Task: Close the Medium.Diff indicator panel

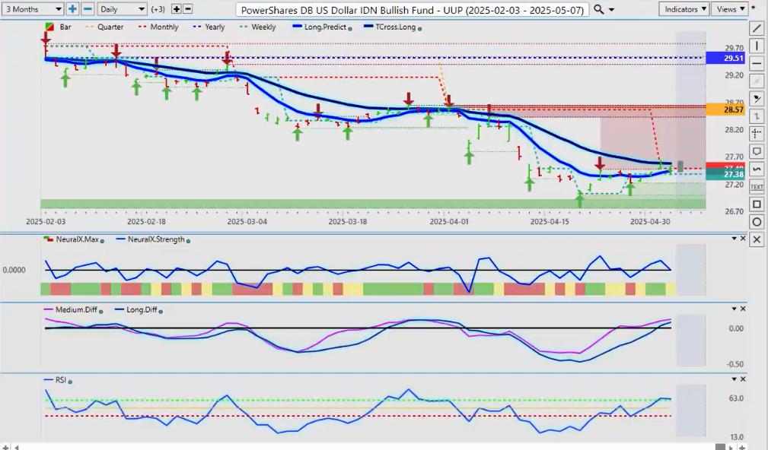Action: (743, 309)
